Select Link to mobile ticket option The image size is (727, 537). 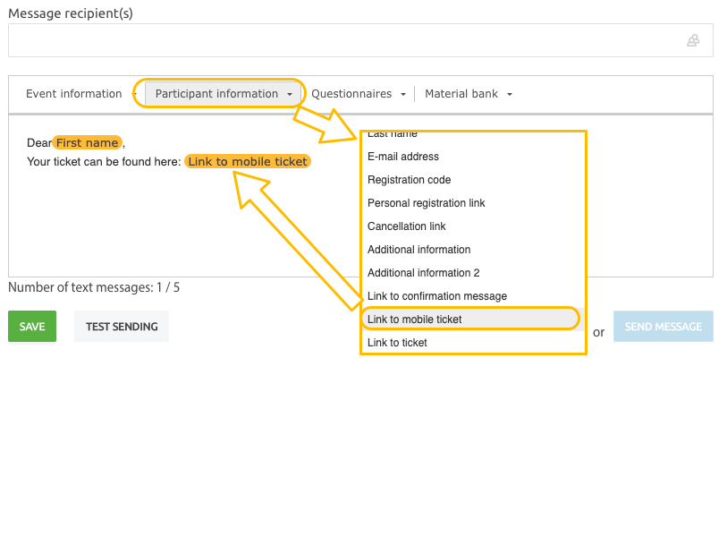point(472,320)
